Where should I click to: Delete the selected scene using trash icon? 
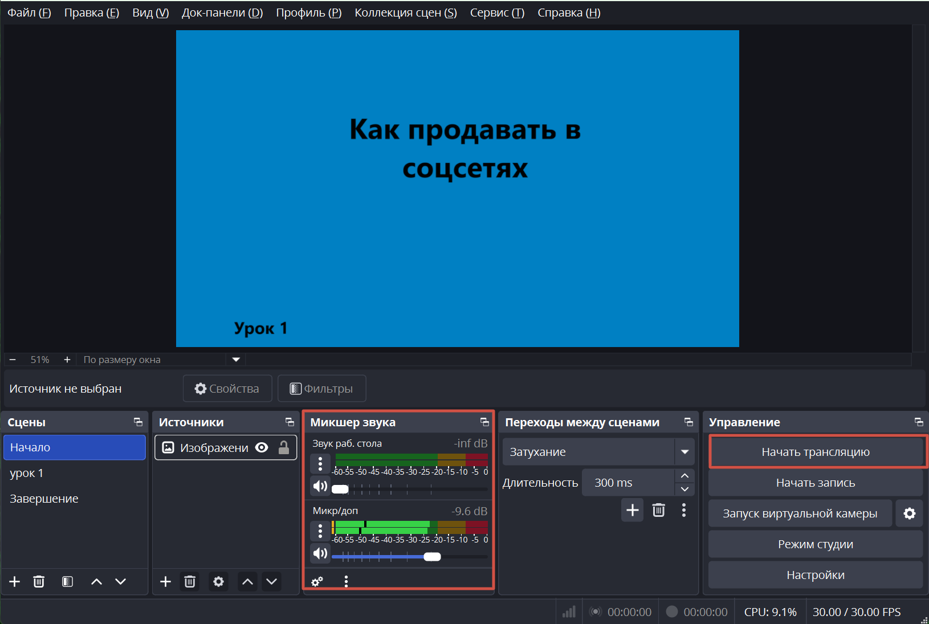[x=39, y=581]
